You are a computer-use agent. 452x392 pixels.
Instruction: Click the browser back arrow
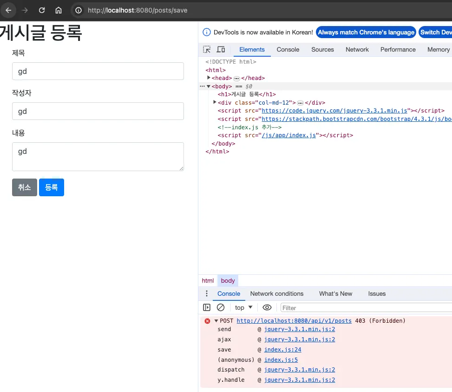tap(8, 10)
